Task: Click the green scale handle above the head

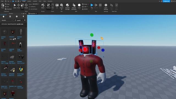Action: 92,35
